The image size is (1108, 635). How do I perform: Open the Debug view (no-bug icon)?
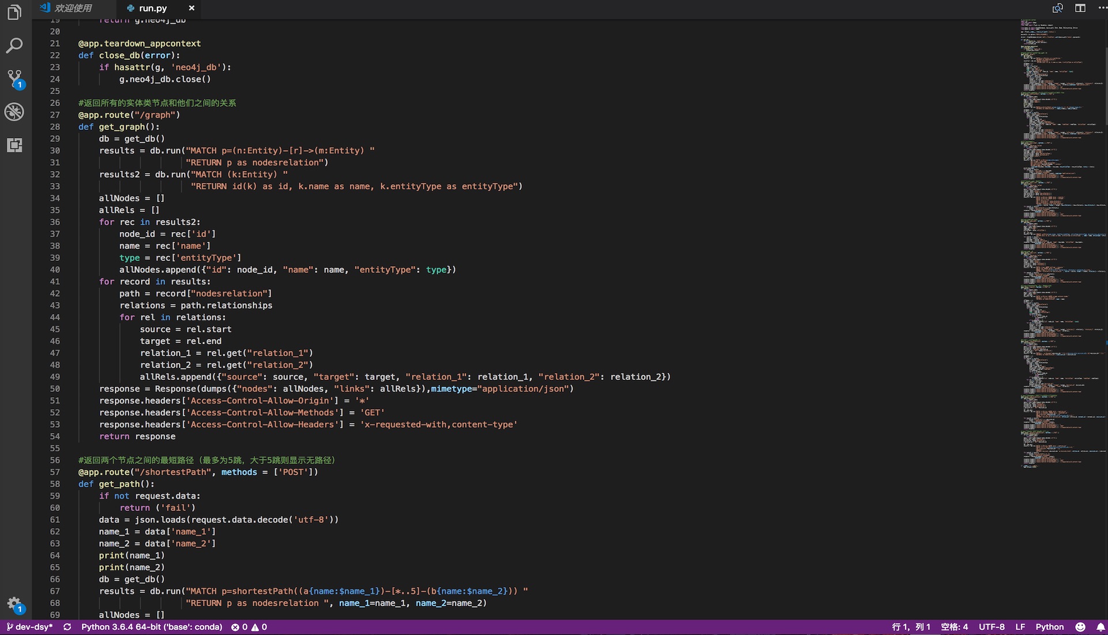(14, 111)
